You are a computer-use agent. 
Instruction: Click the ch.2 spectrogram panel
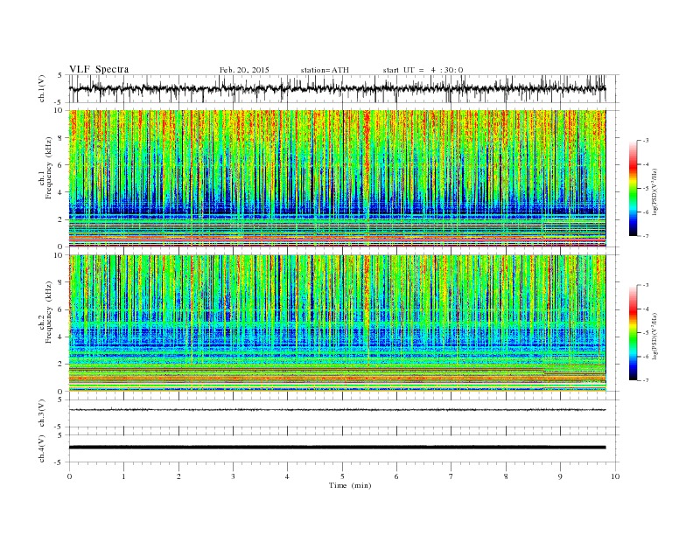pos(338,323)
